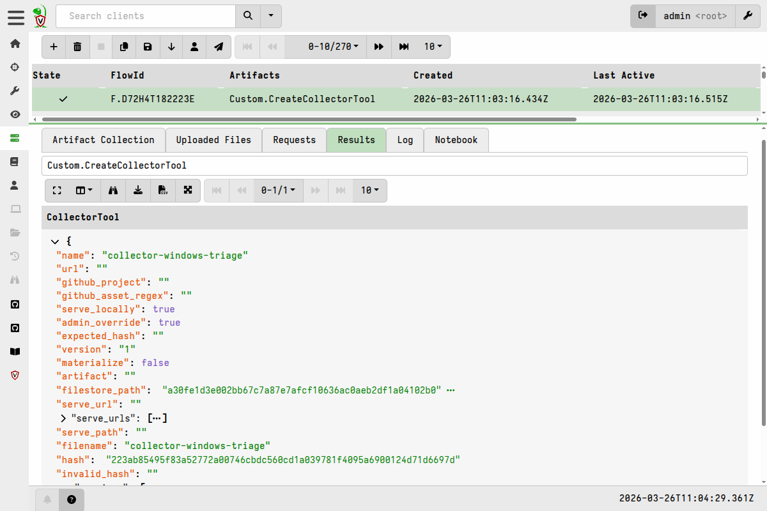The width and height of the screenshot is (767, 511).
Task: Open the hamburger navigation menu
Action: pyautogui.click(x=16, y=17)
